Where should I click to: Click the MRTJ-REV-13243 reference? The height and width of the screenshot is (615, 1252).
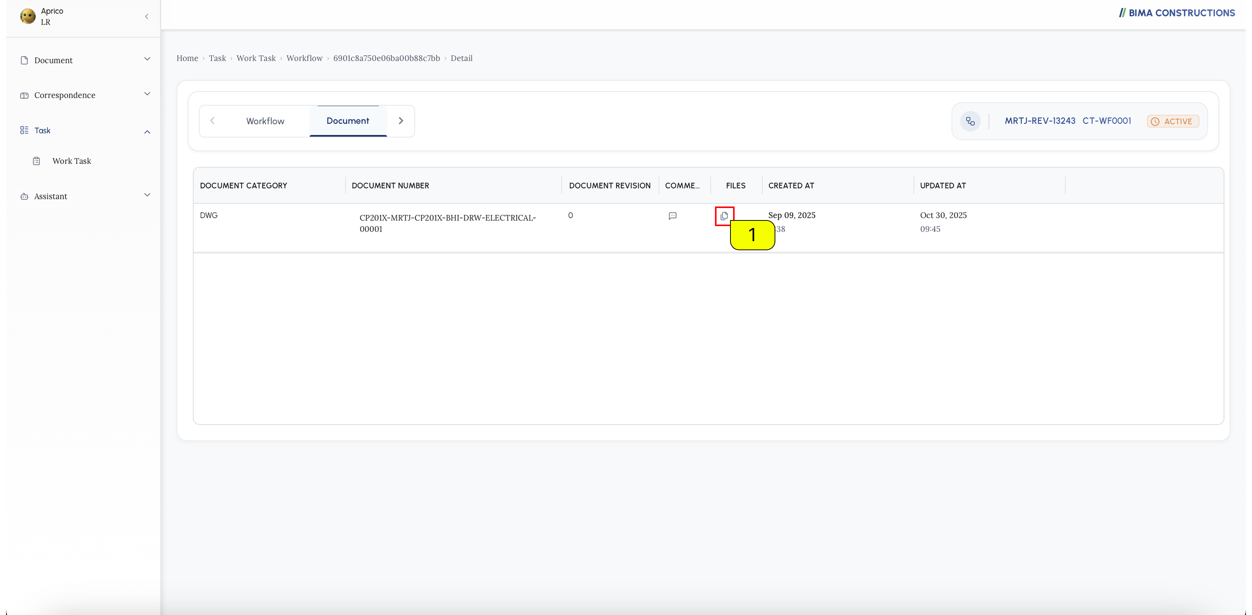[x=1040, y=121]
